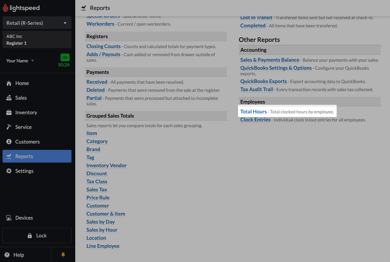Expand the Your Name user menu

coord(20,61)
